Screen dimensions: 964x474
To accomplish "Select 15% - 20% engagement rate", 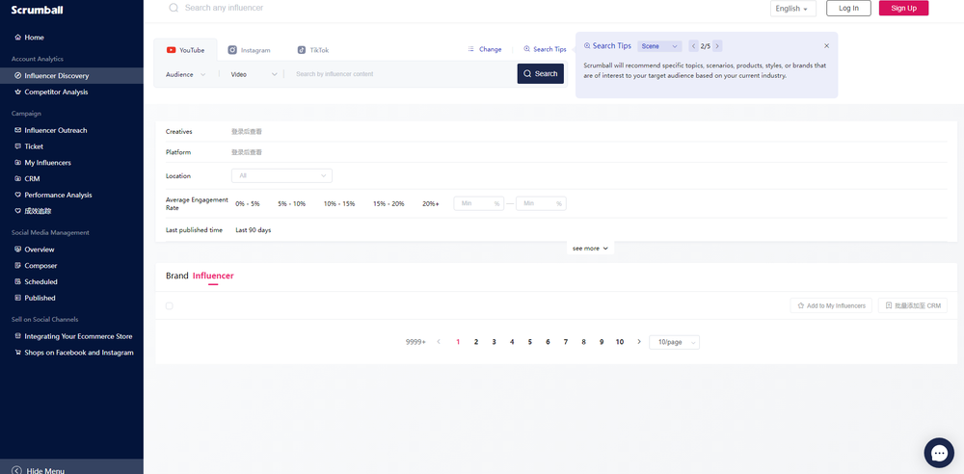I will tap(388, 203).
